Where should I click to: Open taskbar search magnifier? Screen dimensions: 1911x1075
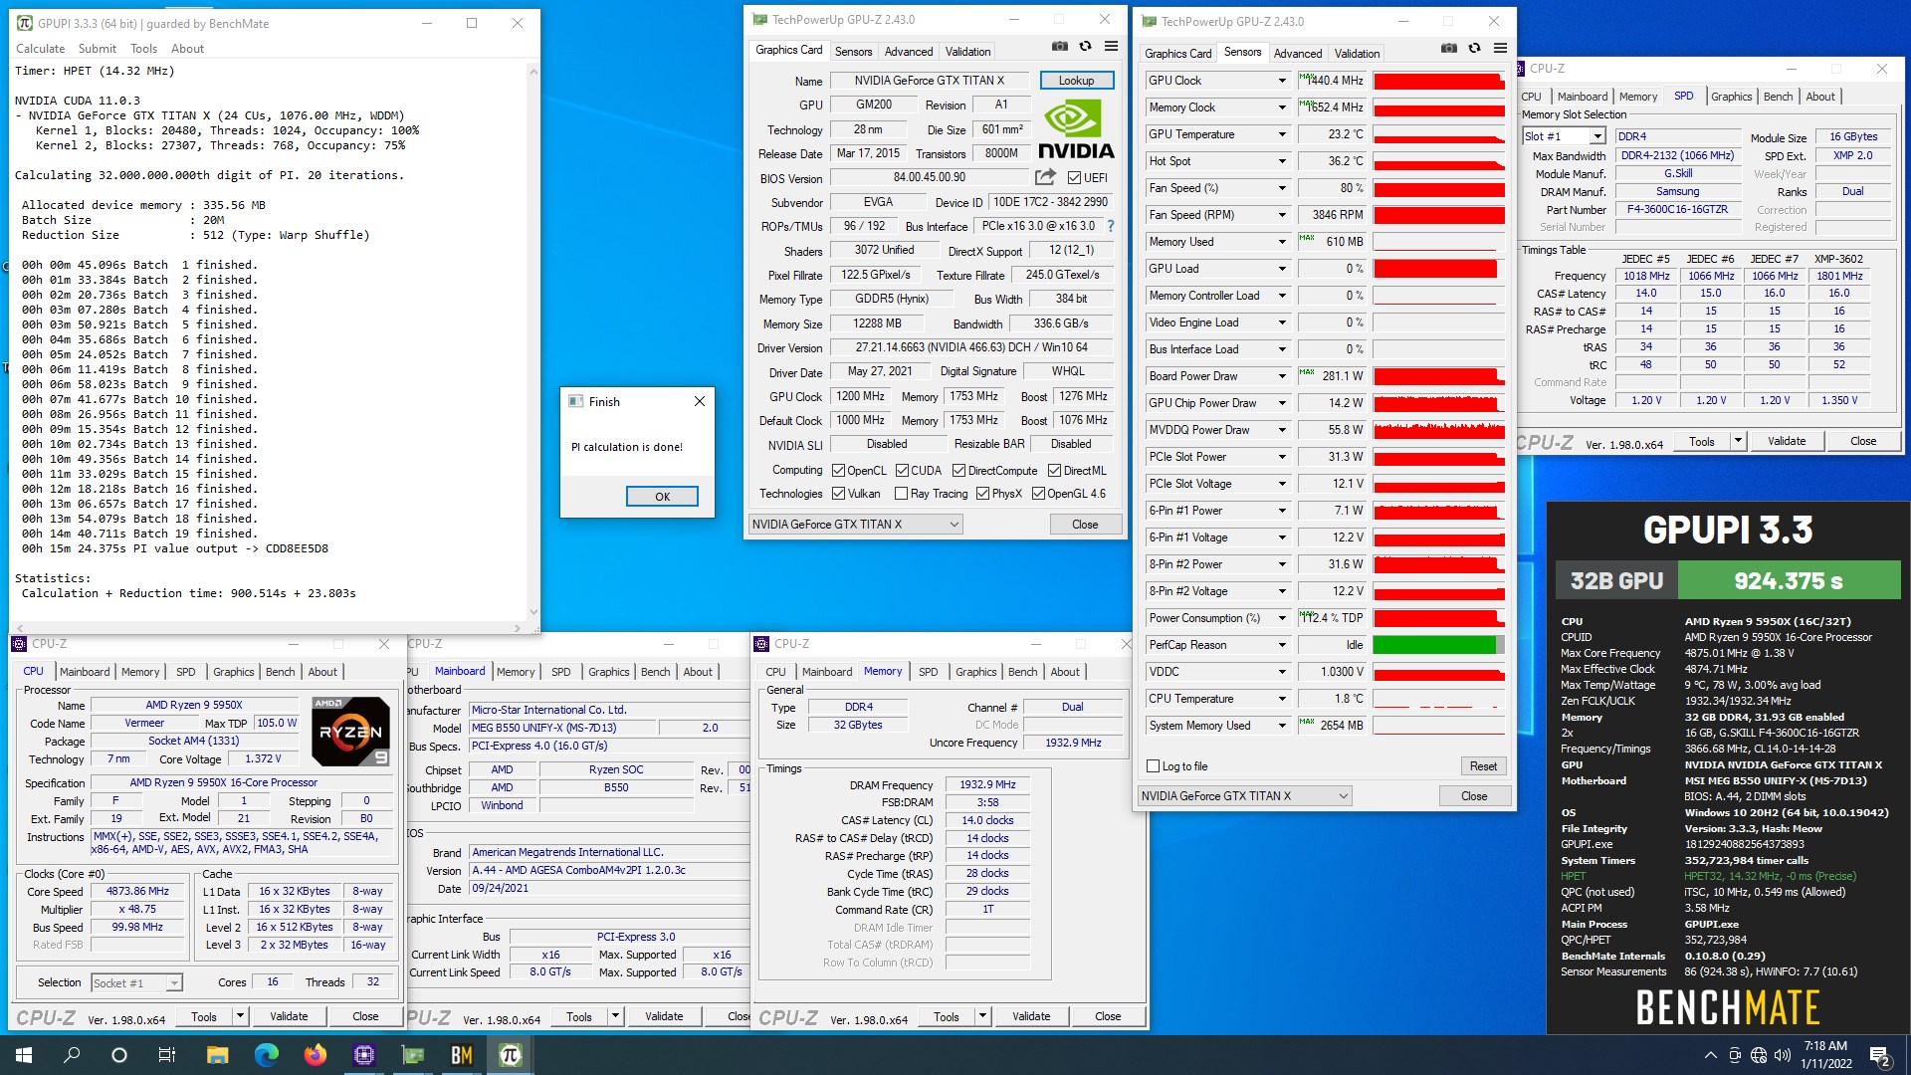(72, 1055)
